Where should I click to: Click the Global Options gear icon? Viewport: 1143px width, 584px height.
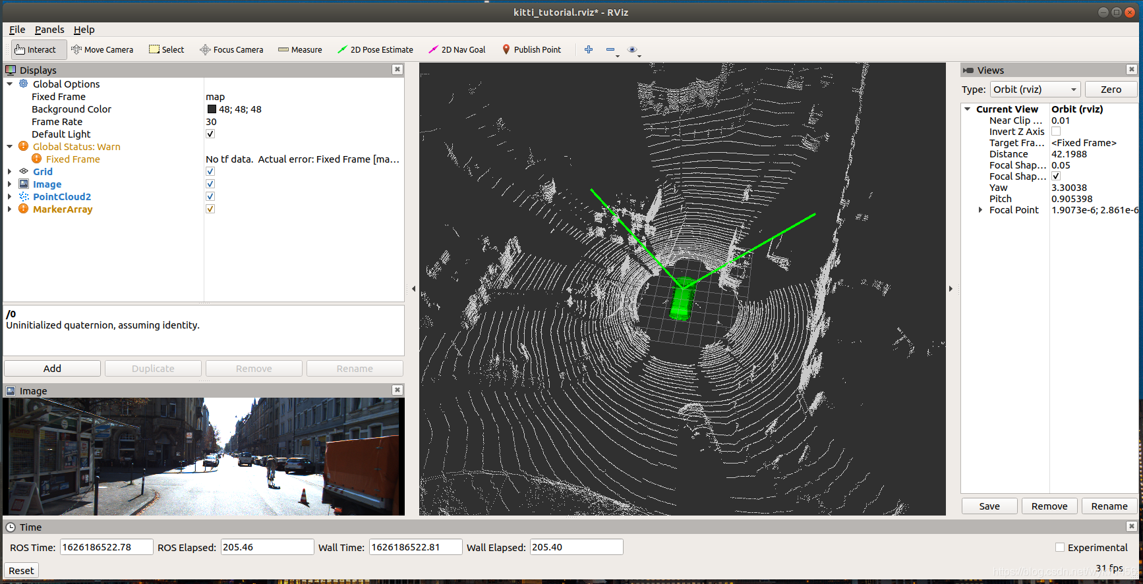pyautogui.click(x=24, y=84)
